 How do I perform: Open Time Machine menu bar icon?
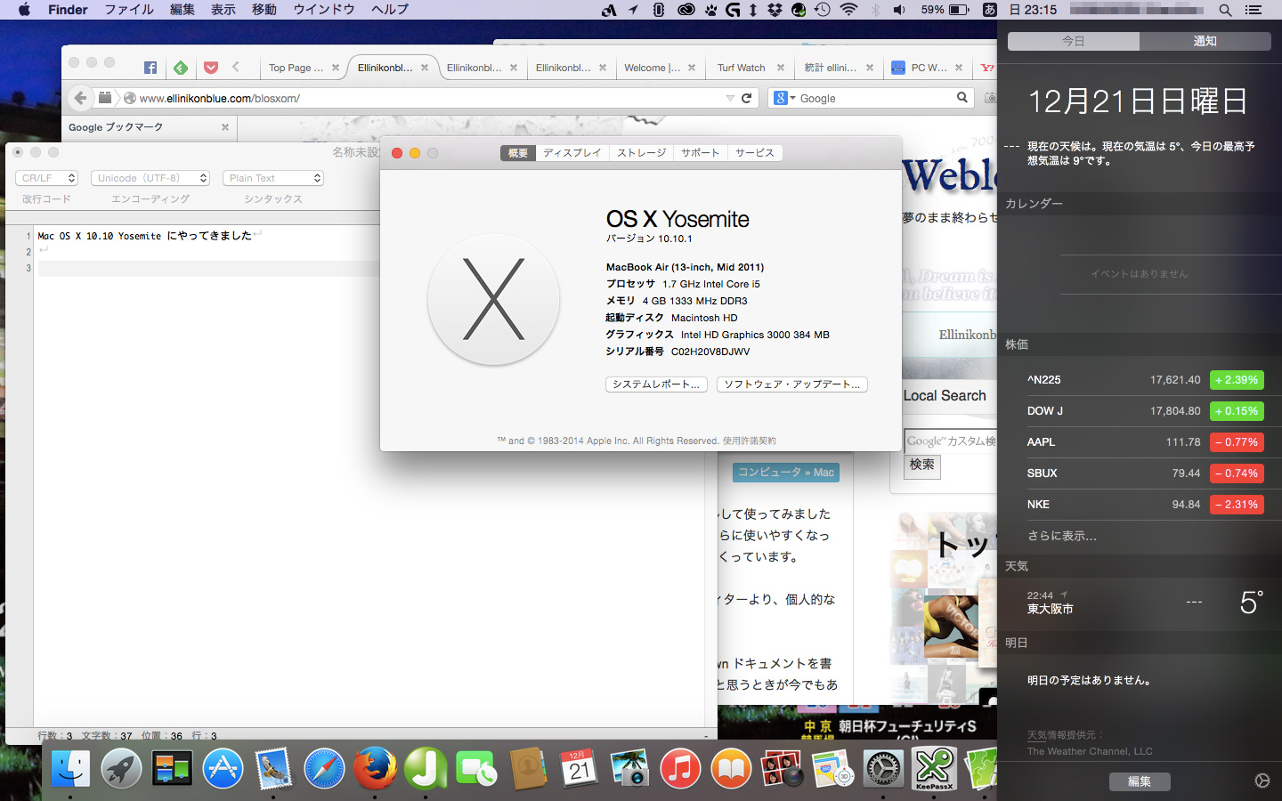click(823, 10)
